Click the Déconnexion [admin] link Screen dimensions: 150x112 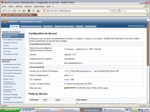(136, 26)
